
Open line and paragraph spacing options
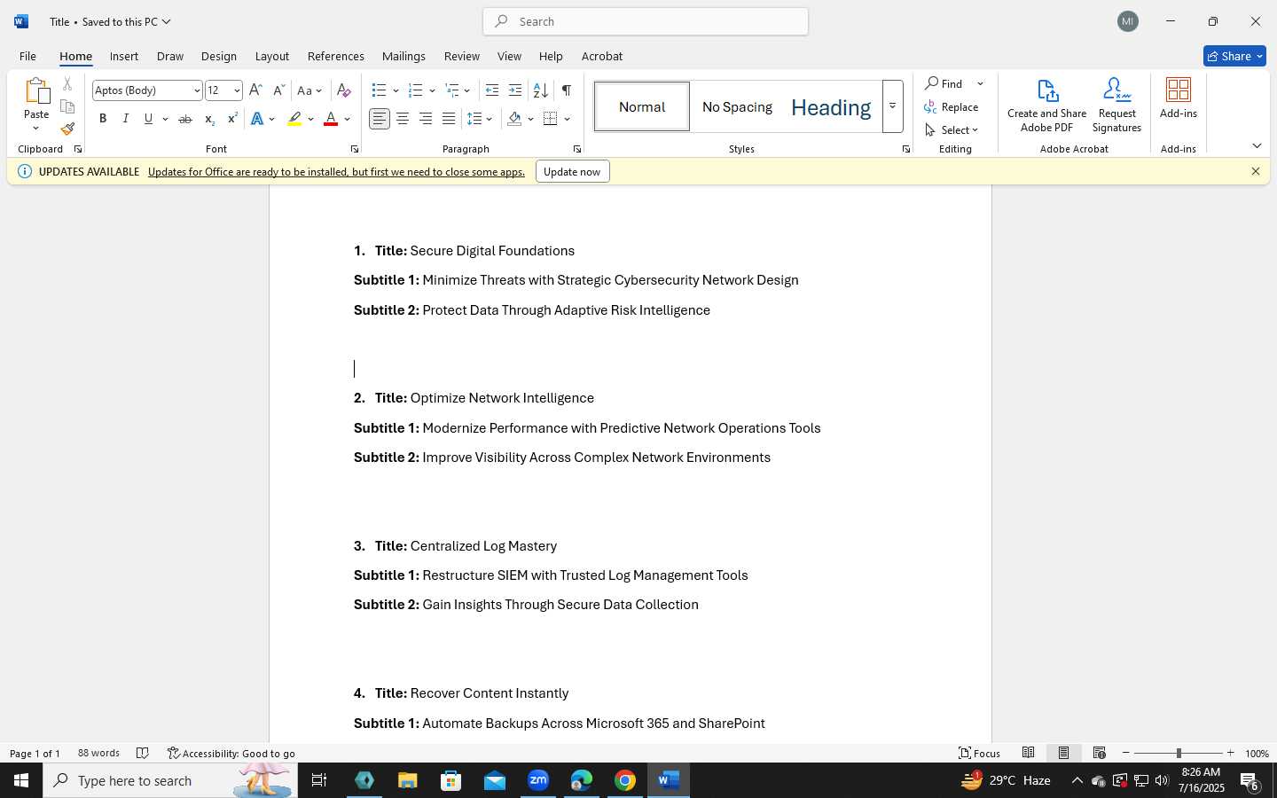point(480,119)
